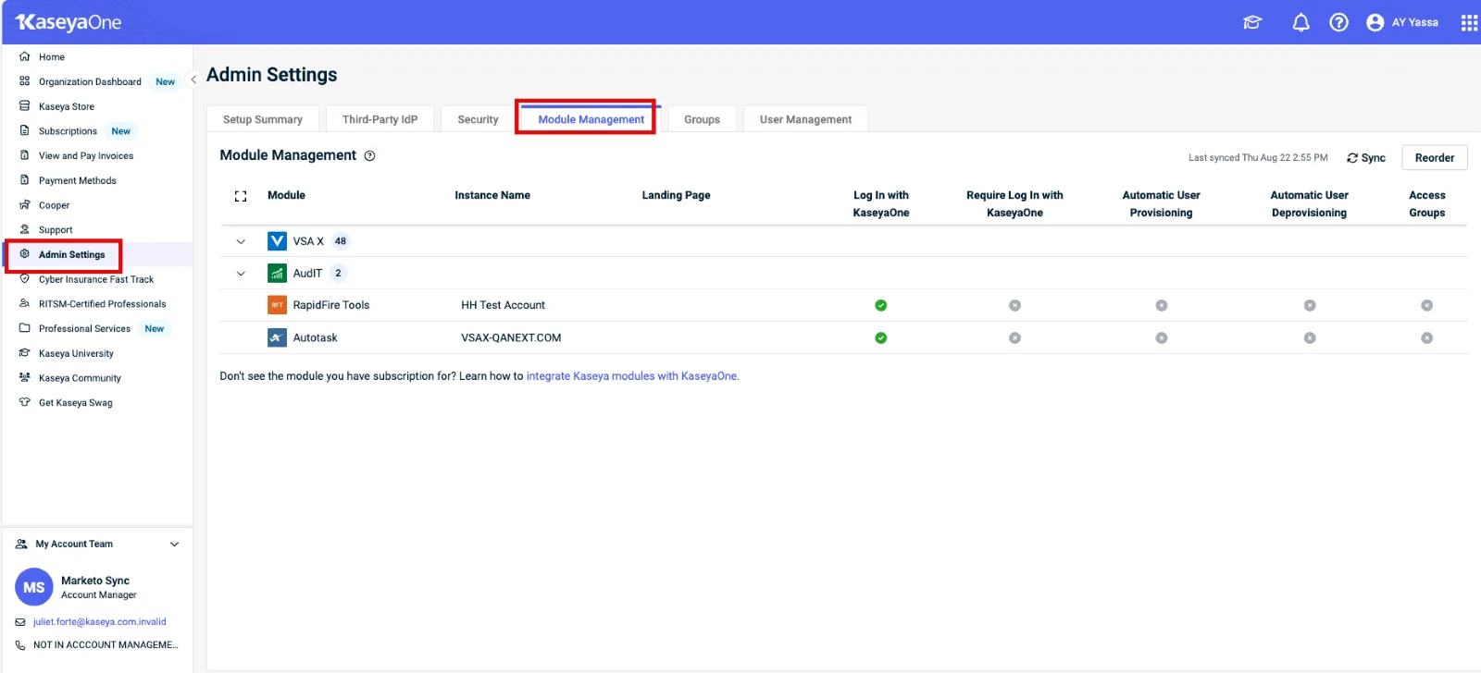The width and height of the screenshot is (1481, 673).
Task: Open integrate Kaseya modules with KaseyaOne link
Action: (x=632, y=376)
